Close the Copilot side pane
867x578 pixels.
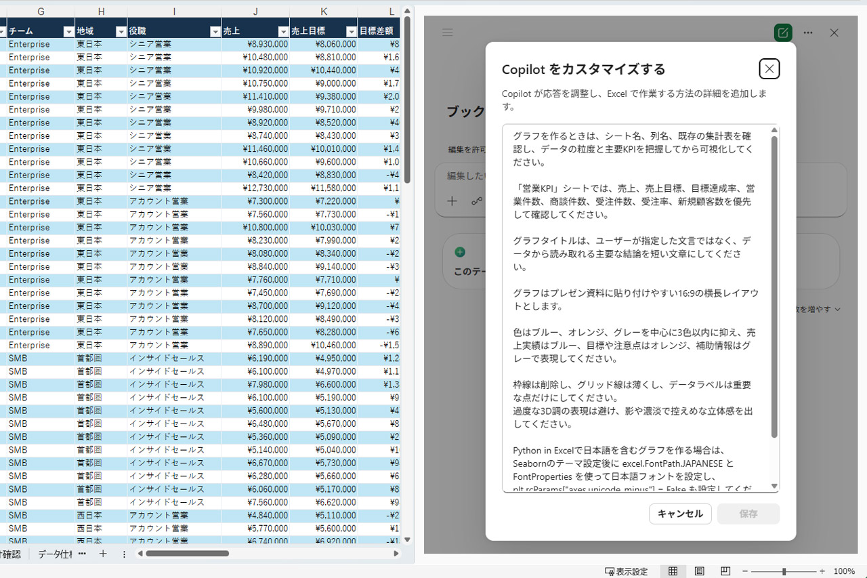[834, 33]
